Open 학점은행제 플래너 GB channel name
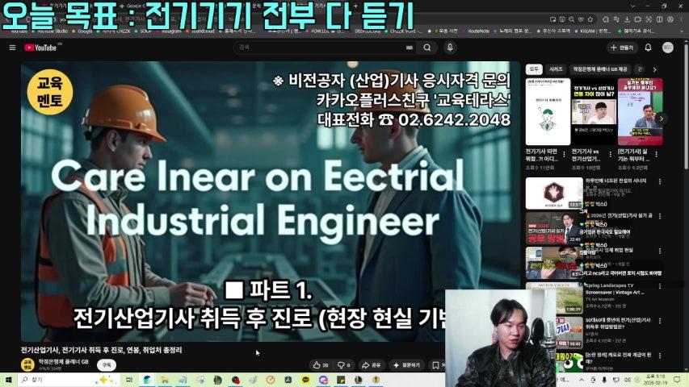This screenshot has width=689, height=387. (63, 362)
